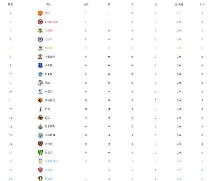Open the 阿斯顿维拉 team link
This screenshot has height=181, width=209.
pyautogui.click(x=51, y=161)
